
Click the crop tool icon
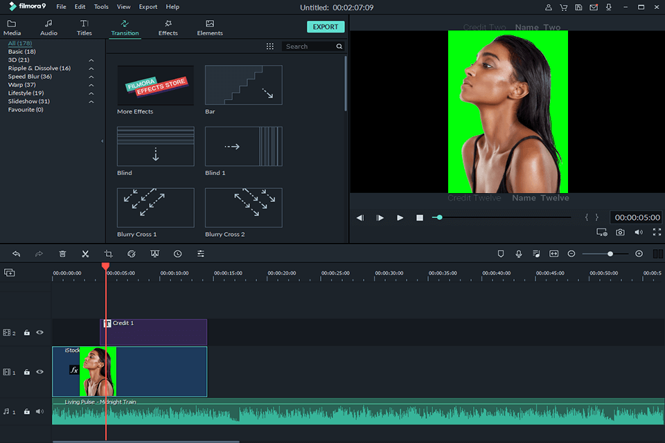108,254
